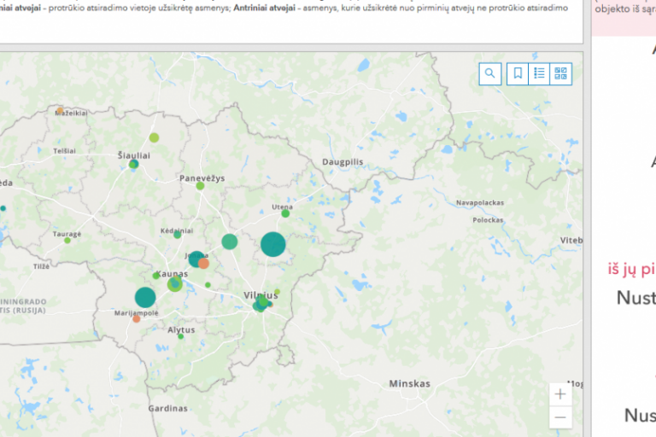The height and width of the screenshot is (437, 656).
Task: Select the green dot near Tauragė
Action: click(67, 241)
